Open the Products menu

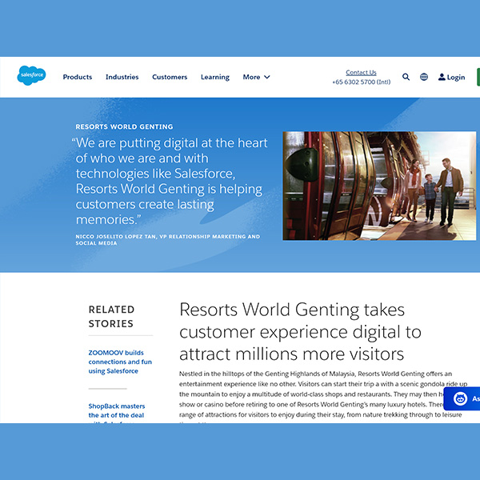click(x=78, y=77)
